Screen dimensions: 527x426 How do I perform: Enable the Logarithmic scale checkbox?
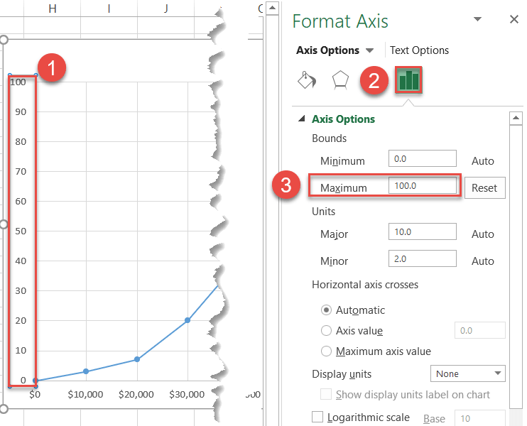(x=317, y=417)
